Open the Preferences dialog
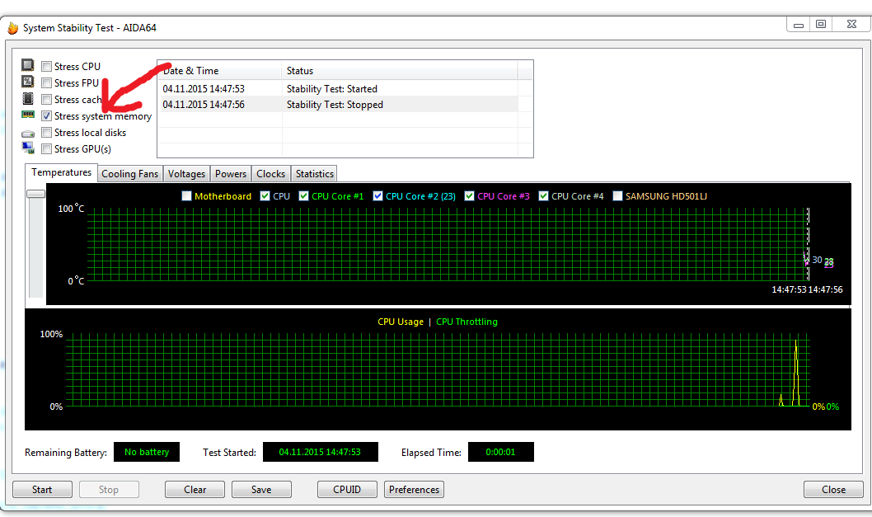 [414, 489]
